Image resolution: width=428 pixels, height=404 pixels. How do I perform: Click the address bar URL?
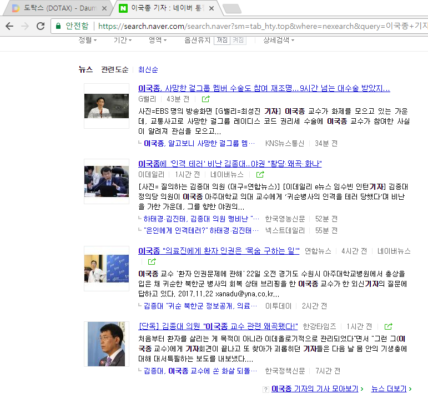tap(262, 26)
